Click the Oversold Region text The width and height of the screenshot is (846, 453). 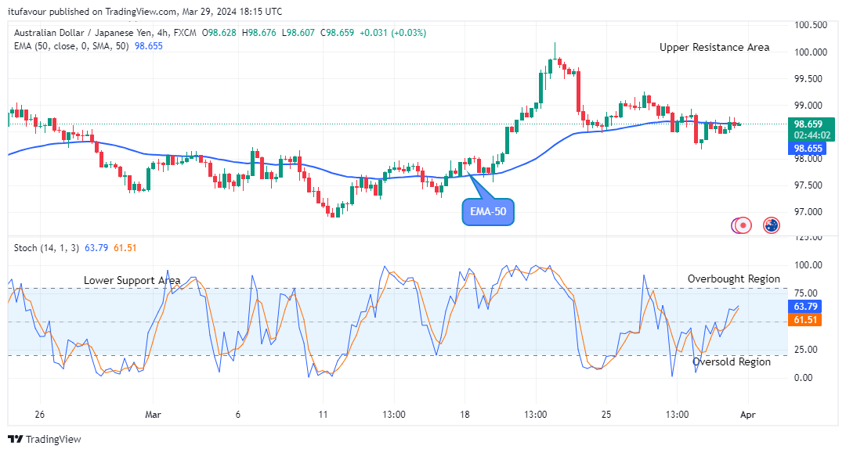pos(732,362)
